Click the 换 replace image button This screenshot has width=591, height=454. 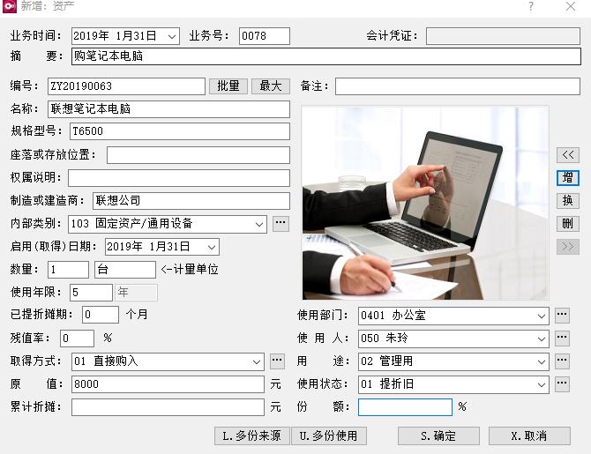(x=568, y=201)
